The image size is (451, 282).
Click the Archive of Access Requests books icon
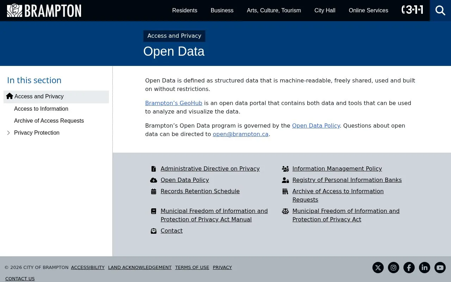point(285,191)
